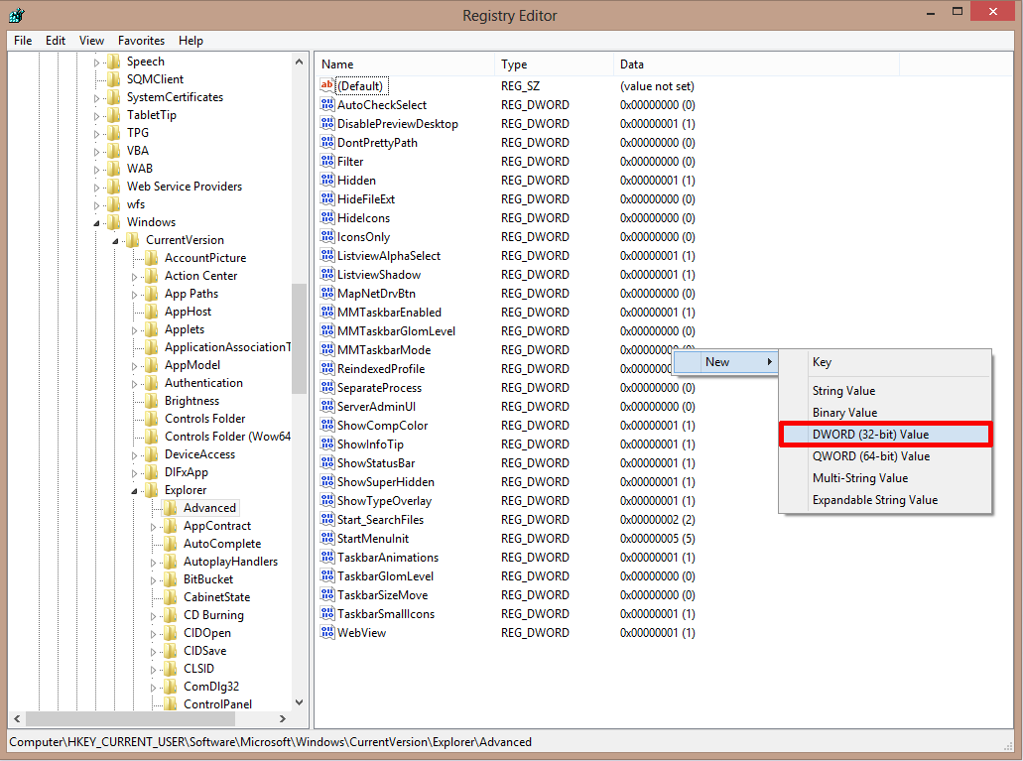Viewport: 1023px width, 761px height.
Task: Open the Help menu
Action: click(191, 41)
